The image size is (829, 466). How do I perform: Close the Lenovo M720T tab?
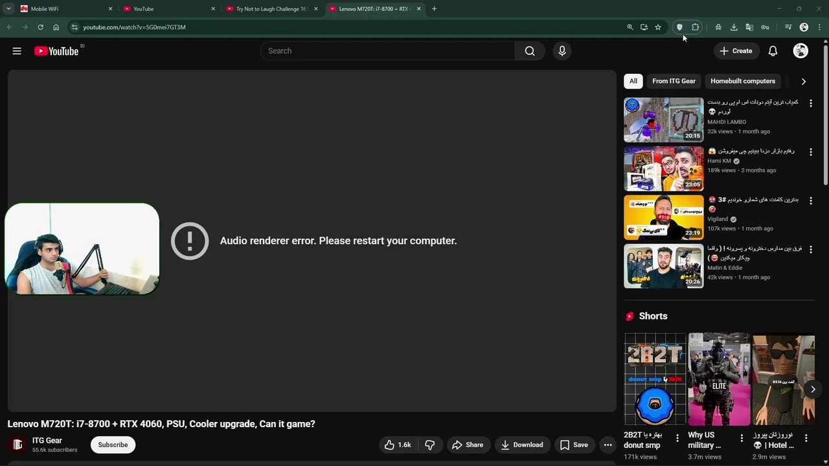[x=418, y=9]
